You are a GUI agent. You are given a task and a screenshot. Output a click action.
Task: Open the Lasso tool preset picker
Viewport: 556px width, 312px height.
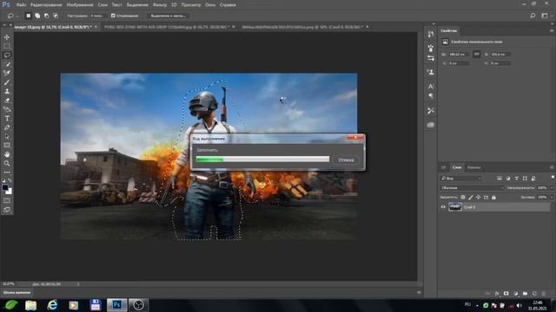(12, 16)
